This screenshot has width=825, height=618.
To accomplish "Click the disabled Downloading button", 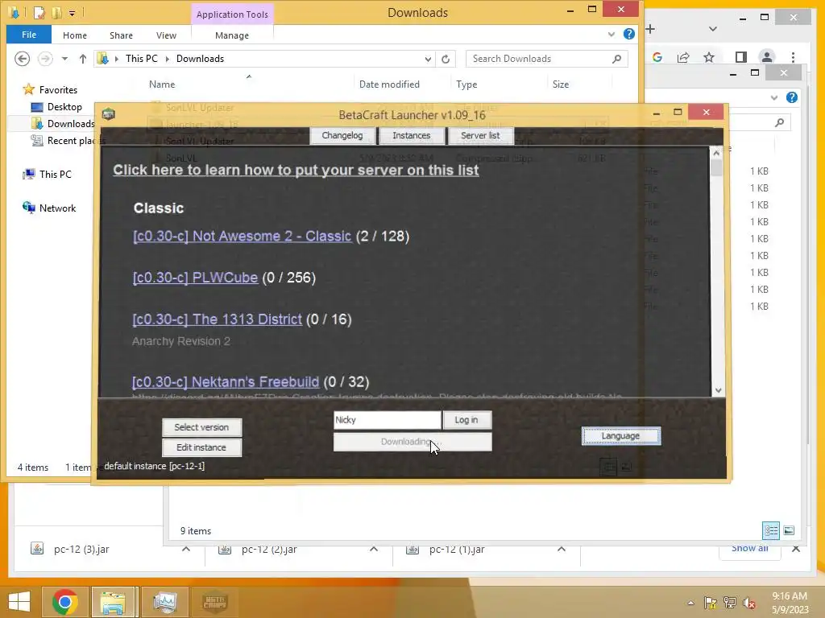I will point(412,442).
